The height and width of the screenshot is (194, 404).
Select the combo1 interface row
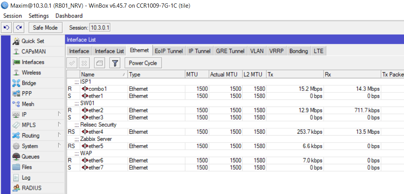[97, 89]
